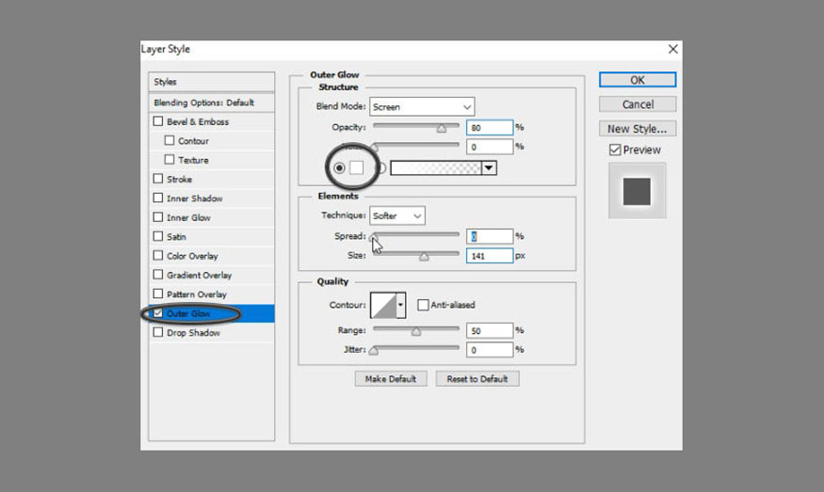
Task: Open the gradient picker dropdown arrow
Action: (490, 168)
